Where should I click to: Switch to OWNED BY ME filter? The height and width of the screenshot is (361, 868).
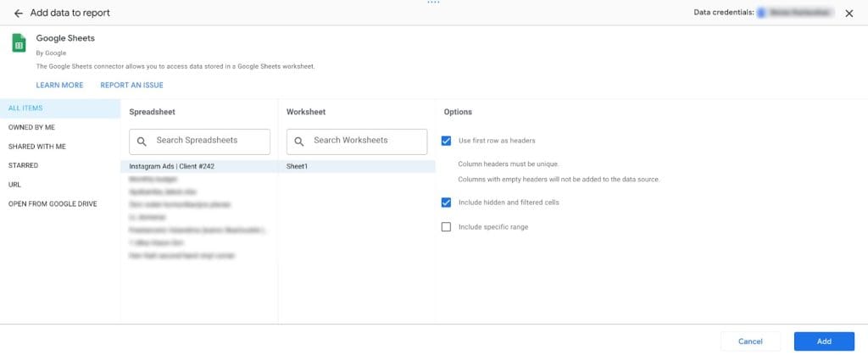point(32,127)
